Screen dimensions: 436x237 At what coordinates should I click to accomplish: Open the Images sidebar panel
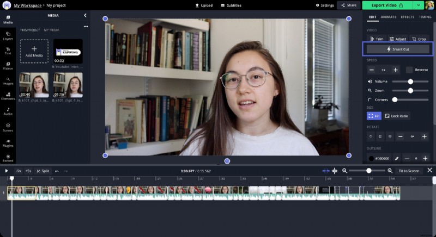[8, 81]
